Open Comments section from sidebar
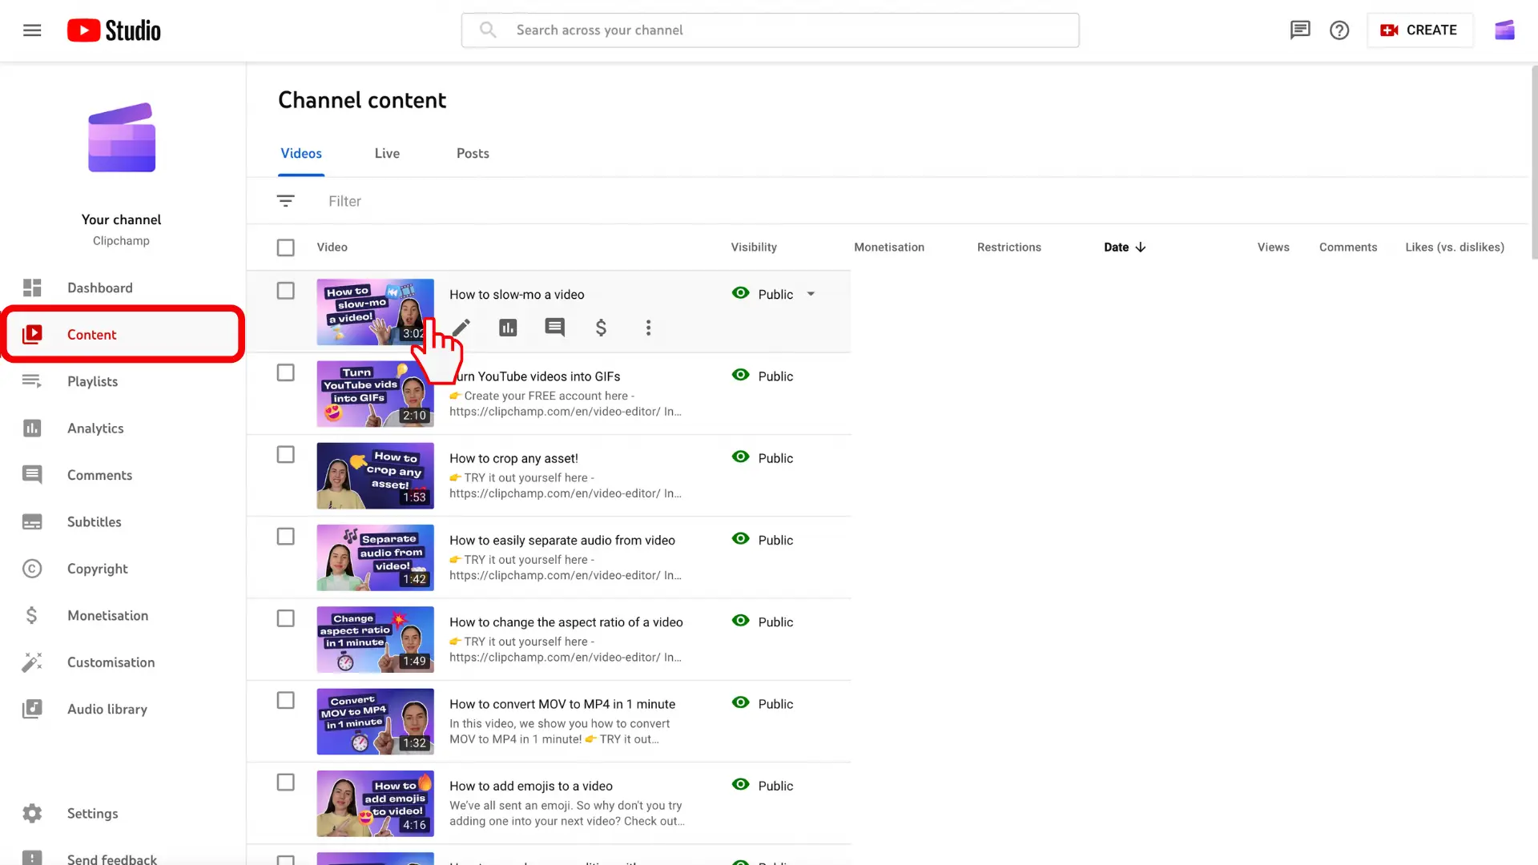Screen dimensions: 1538x865 [99, 474]
